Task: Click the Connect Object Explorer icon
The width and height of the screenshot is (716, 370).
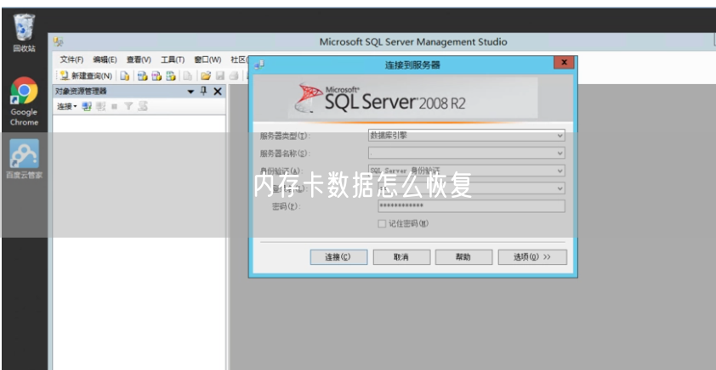Action: (x=87, y=106)
